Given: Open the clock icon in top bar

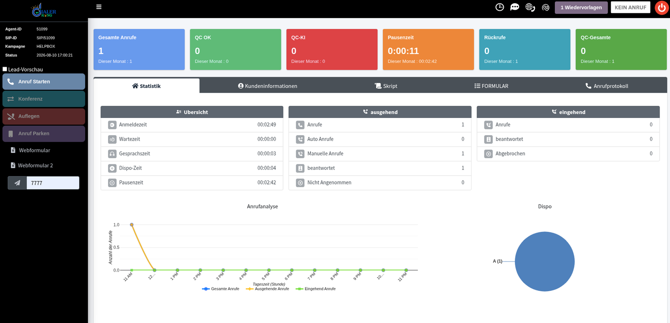Looking at the screenshot, I should [500, 7].
